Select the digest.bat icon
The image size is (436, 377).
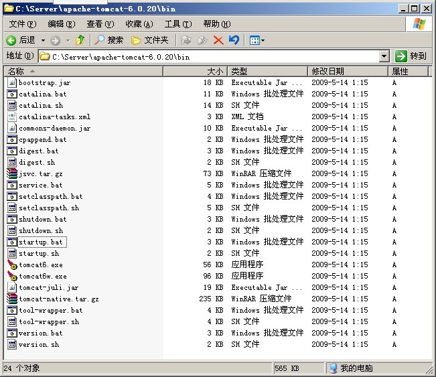11,151
